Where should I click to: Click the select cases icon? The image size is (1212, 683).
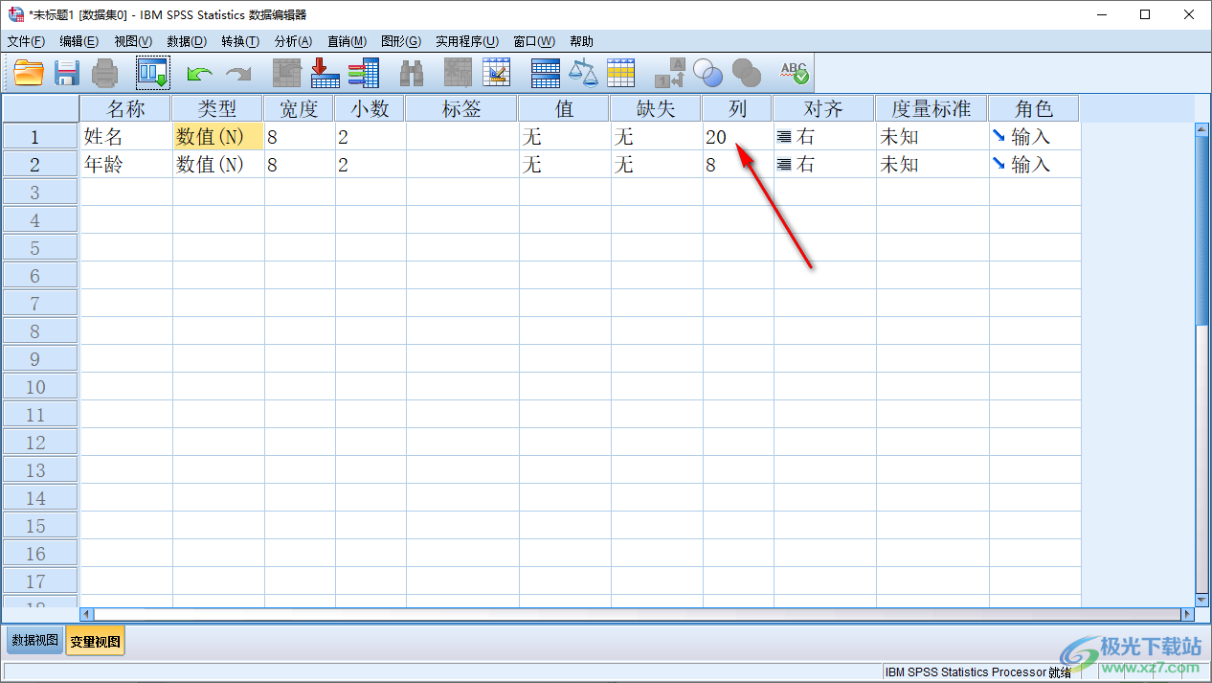[621, 73]
